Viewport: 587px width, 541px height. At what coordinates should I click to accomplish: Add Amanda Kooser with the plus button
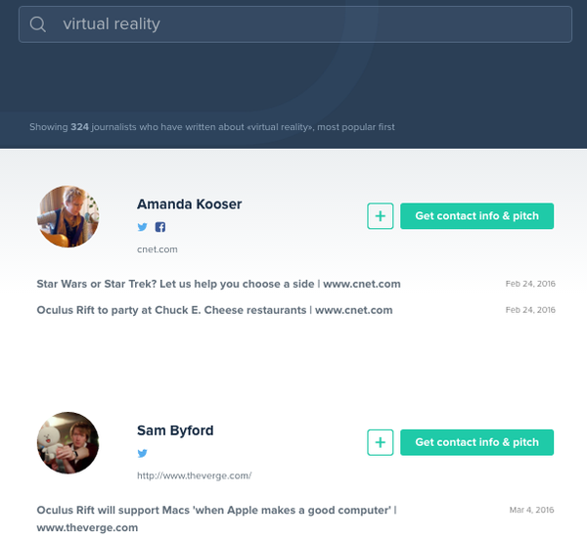click(x=380, y=216)
